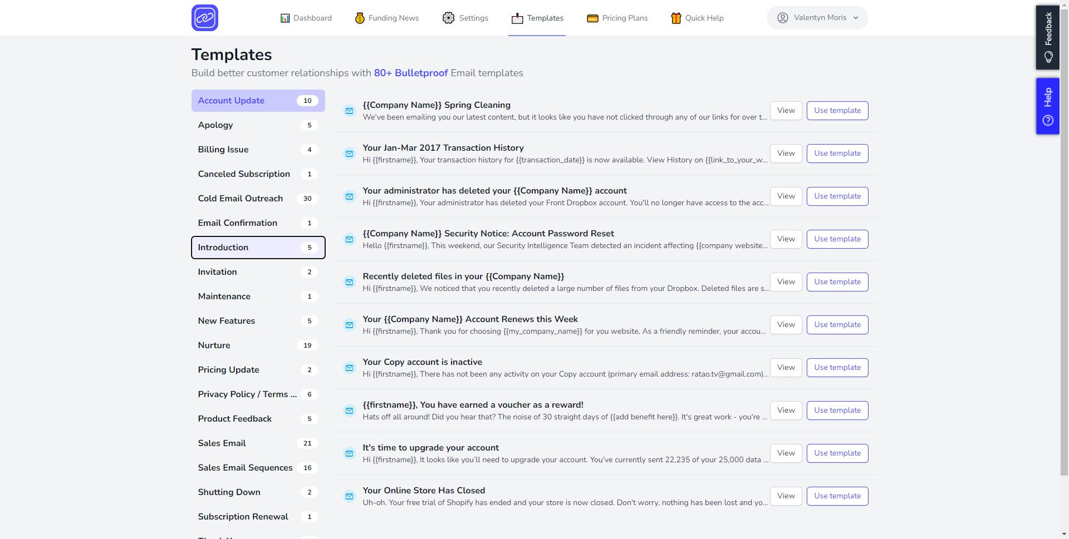The height and width of the screenshot is (539, 1069).
Task: Click the 80+ Bulletproof highlighted text
Action: click(411, 73)
